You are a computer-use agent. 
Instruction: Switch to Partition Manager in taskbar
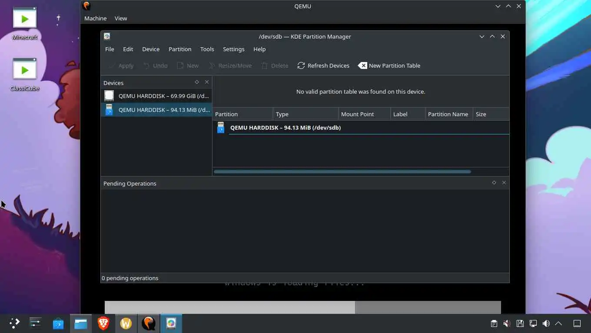171,323
